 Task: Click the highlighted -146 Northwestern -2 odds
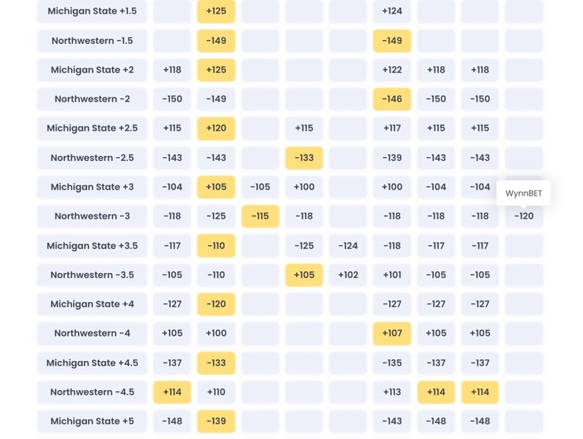(x=392, y=99)
